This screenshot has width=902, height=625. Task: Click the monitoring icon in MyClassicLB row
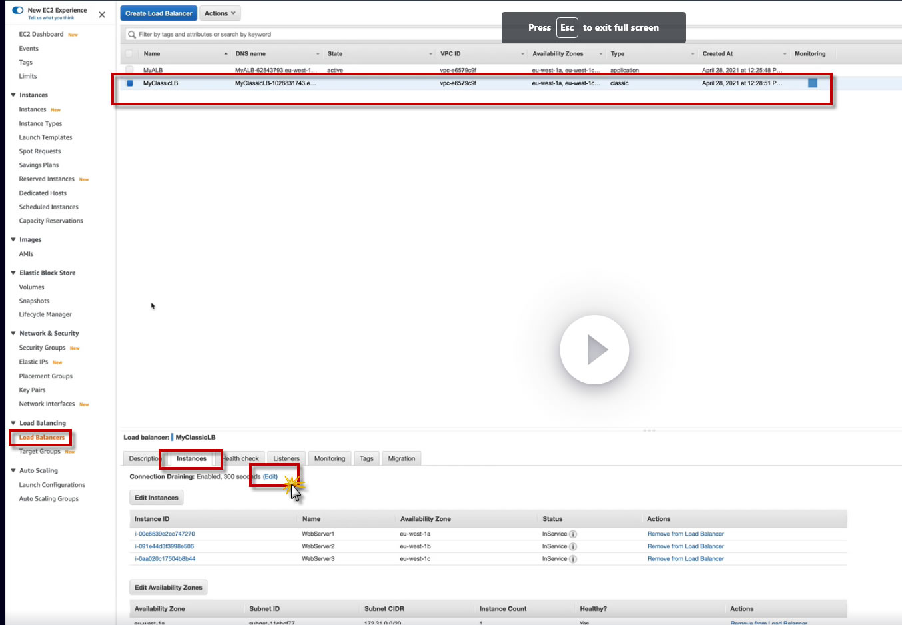(x=813, y=83)
